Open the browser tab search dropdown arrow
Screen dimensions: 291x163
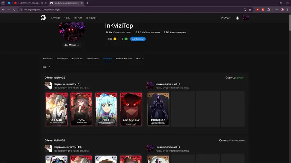pyautogui.click(x=3, y=3)
